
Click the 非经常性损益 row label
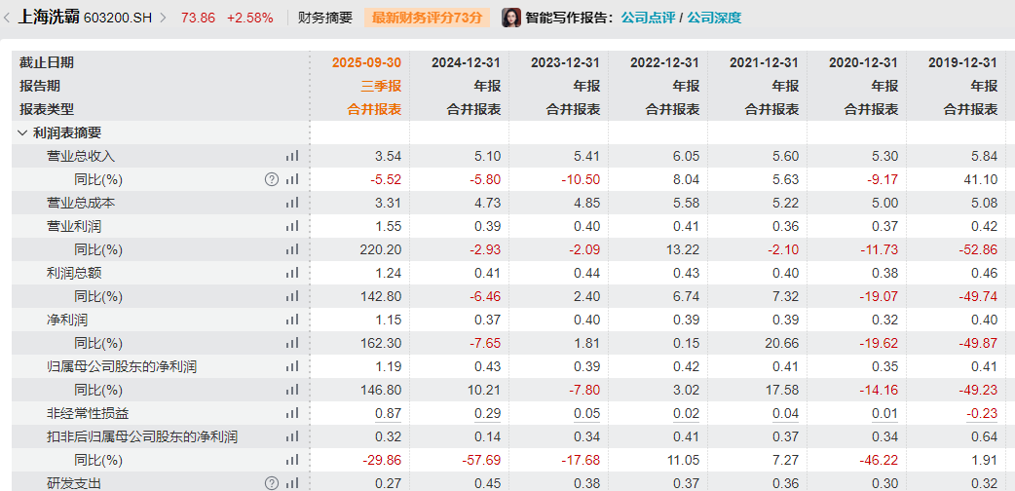pos(88,413)
